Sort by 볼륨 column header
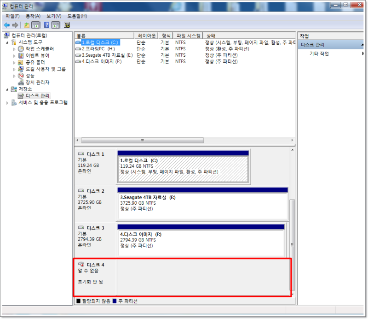 point(104,35)
